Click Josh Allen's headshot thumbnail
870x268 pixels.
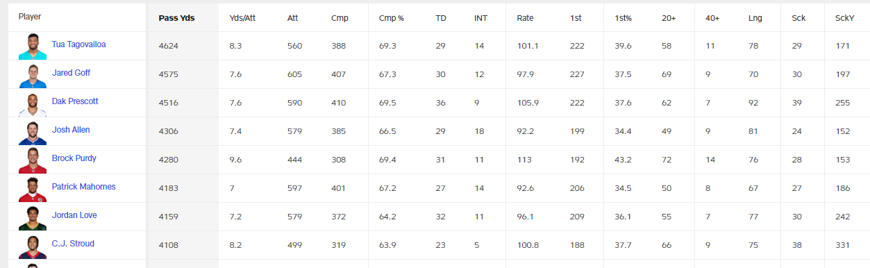[32, 132]
